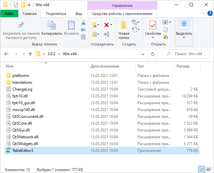Go up one folder level
This screenshot has height=173, width=214.
pos(30,54)
